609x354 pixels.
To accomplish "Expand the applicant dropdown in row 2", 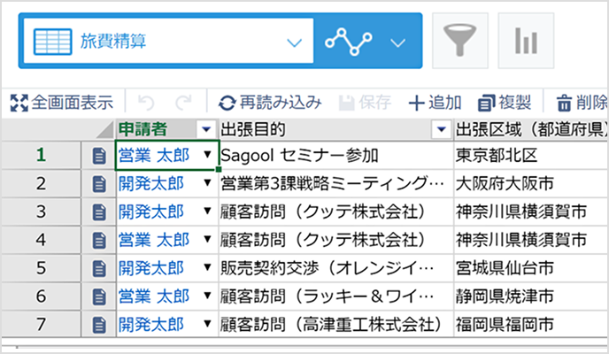I will 208,184.
